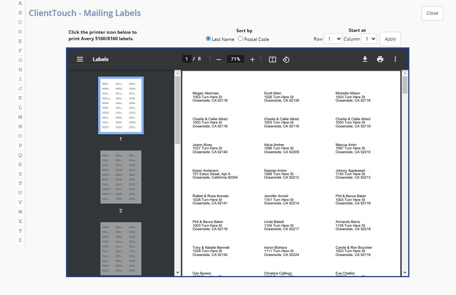The width and height of the screenshot is (456, 295).
Task: Rotate the document counterclockwise
Action: coord(286,59)
